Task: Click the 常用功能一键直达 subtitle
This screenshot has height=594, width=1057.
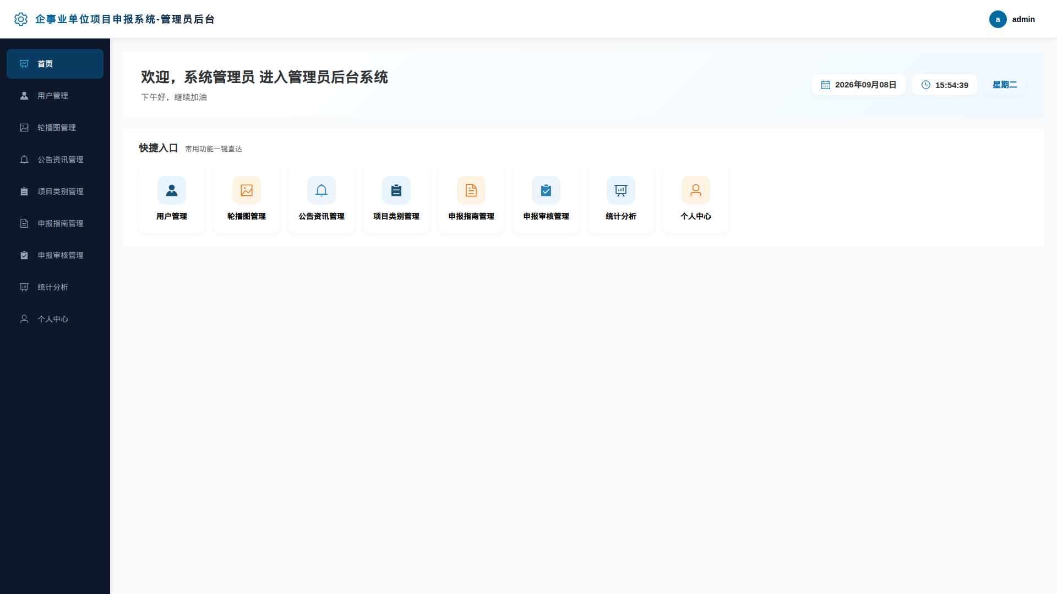Action: pos(214,148)
